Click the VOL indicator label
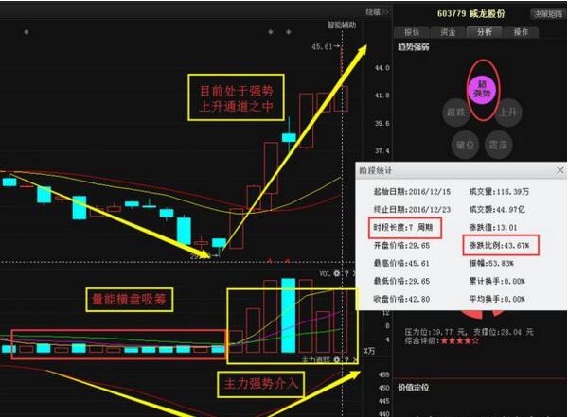This screenshot has width=568, height=417. [x=325, y=273]
